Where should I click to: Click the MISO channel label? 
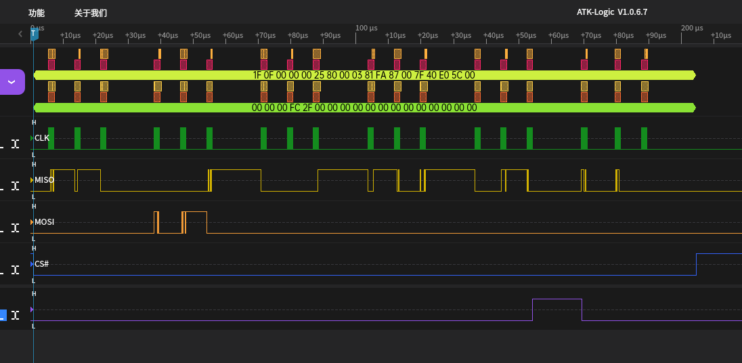pos(44,180)
